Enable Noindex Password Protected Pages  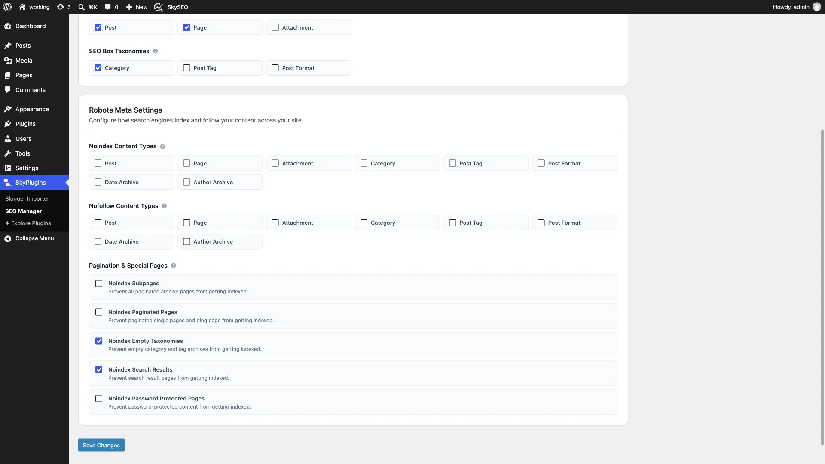(x=99, y=399)
